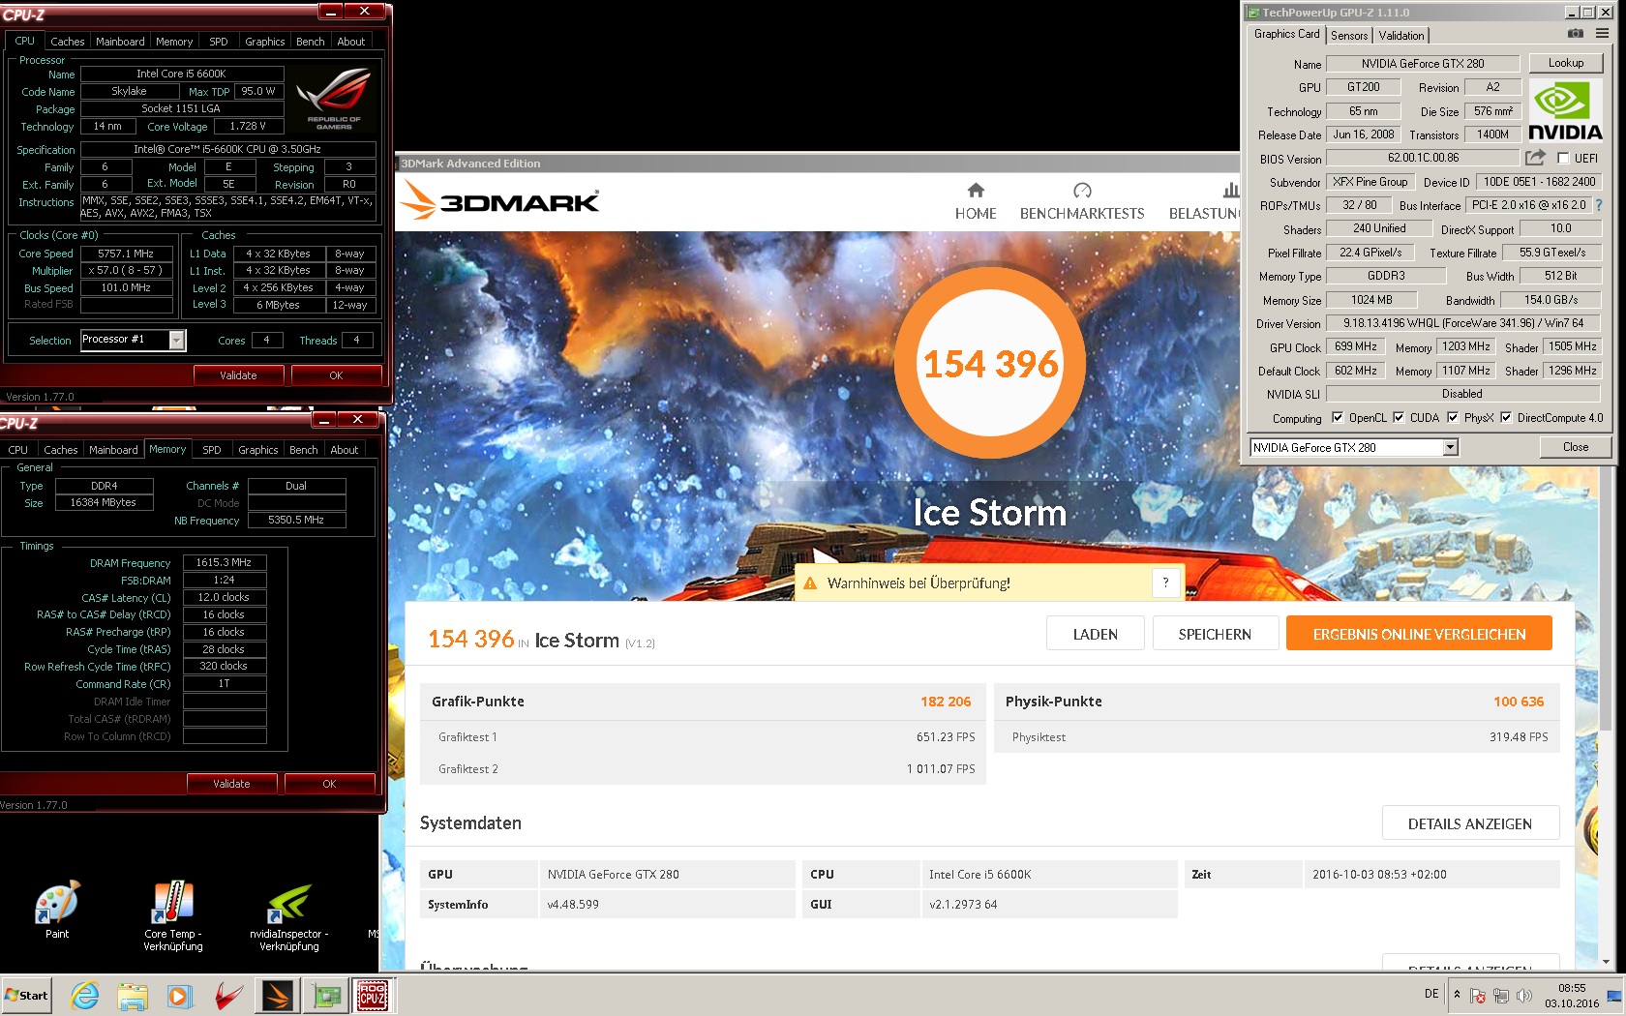The height and width of the screenshot is (1016, 1626).
Task: Open the Core Temp desktop shortcut
Action: [173, 915]
